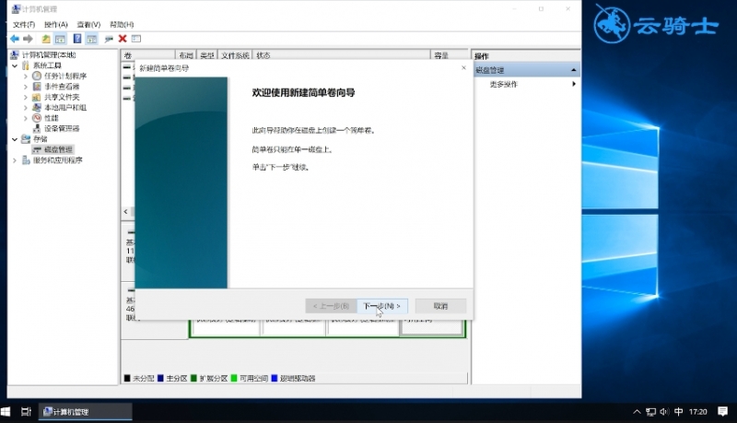Click the 事件查看器 icon in tree
Image resolution: width=737 pixels, height=423 pixels.
(x=37, y=87)
